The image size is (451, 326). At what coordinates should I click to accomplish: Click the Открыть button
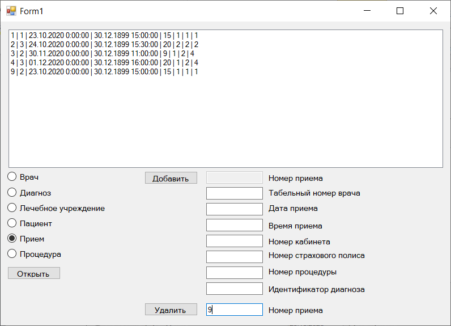coord(34,273)
